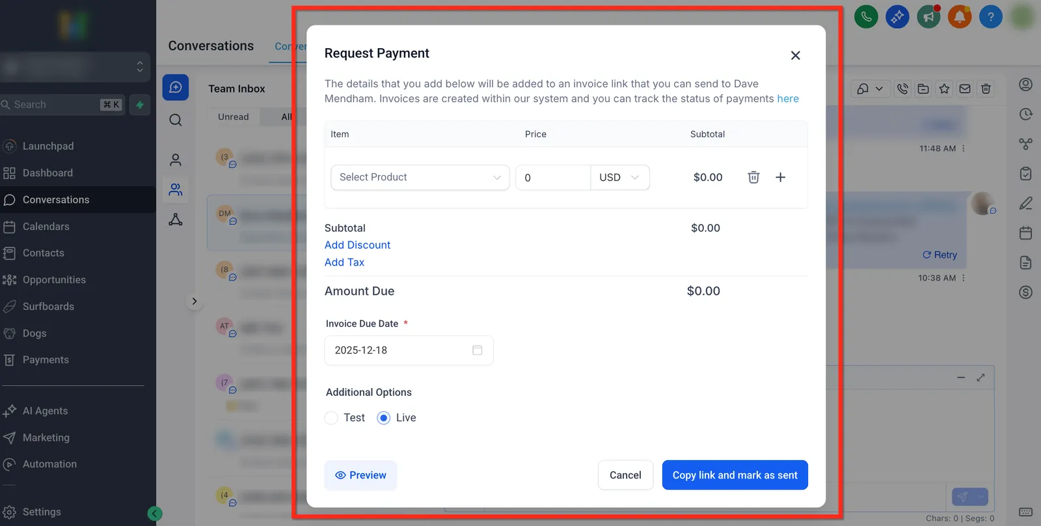
Task: Open Payments in the sidebar menu
Action: coord(46,359)
